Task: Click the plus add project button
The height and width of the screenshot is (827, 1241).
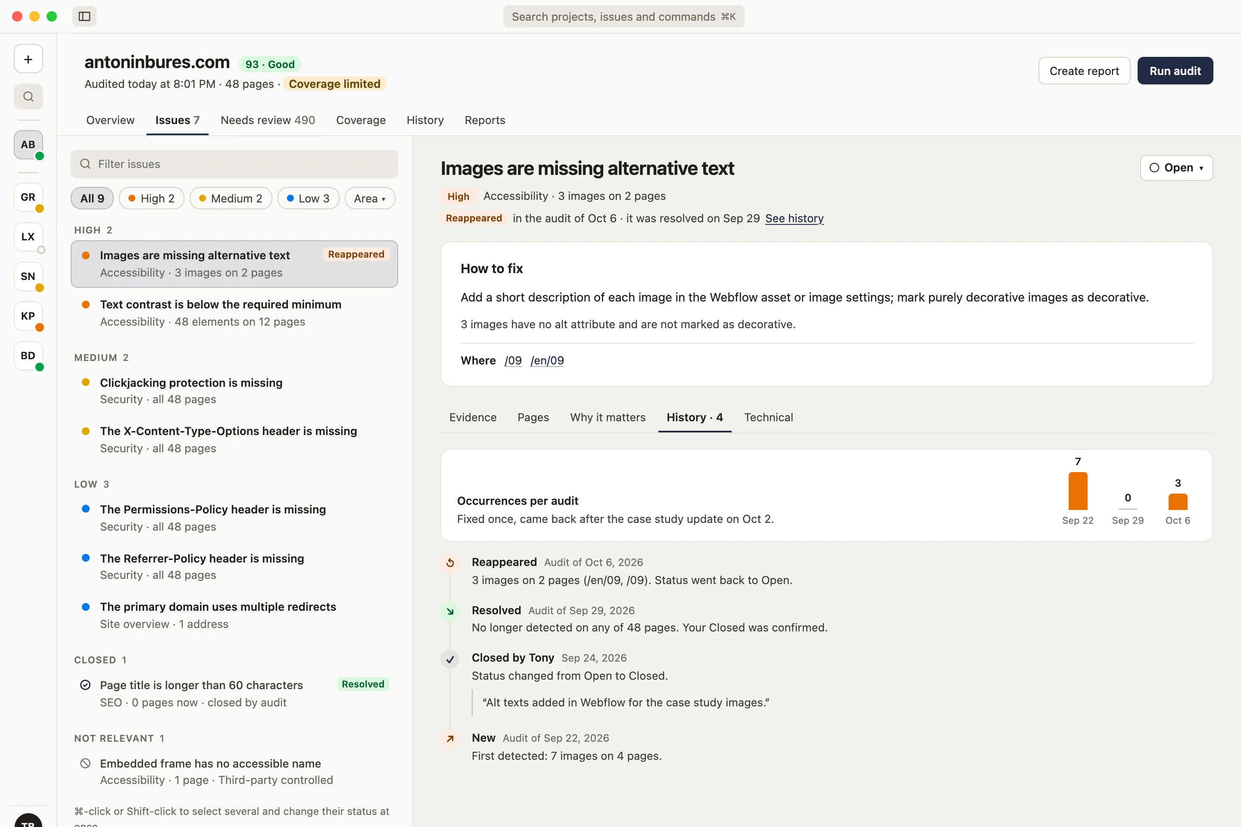Action: click(x=28, y=59)
